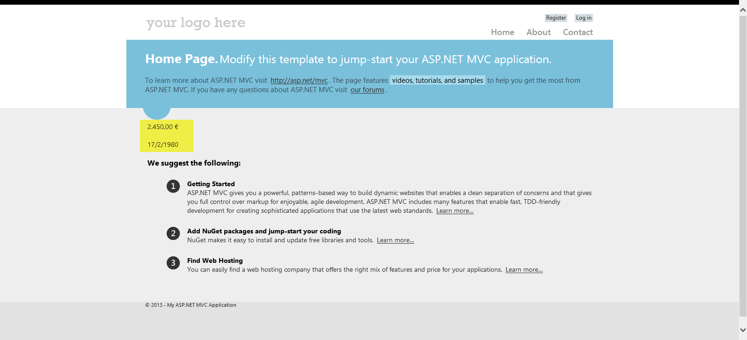This screenshot has width=747, height=340.
Task: Open the Register link
Action: [556, 18]
